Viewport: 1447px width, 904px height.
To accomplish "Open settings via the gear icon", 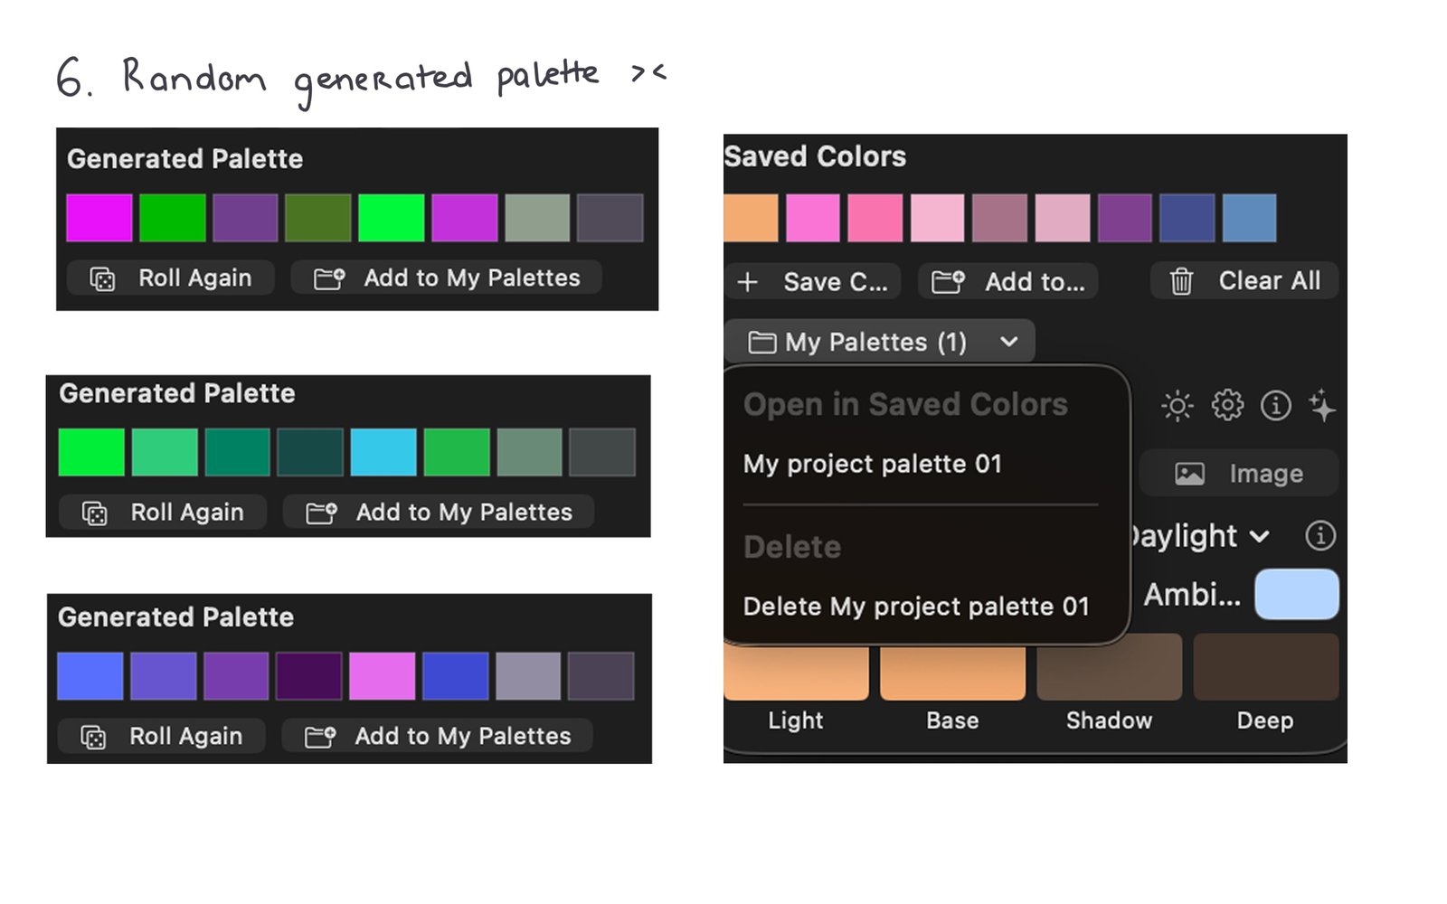I will [1227, 405].
